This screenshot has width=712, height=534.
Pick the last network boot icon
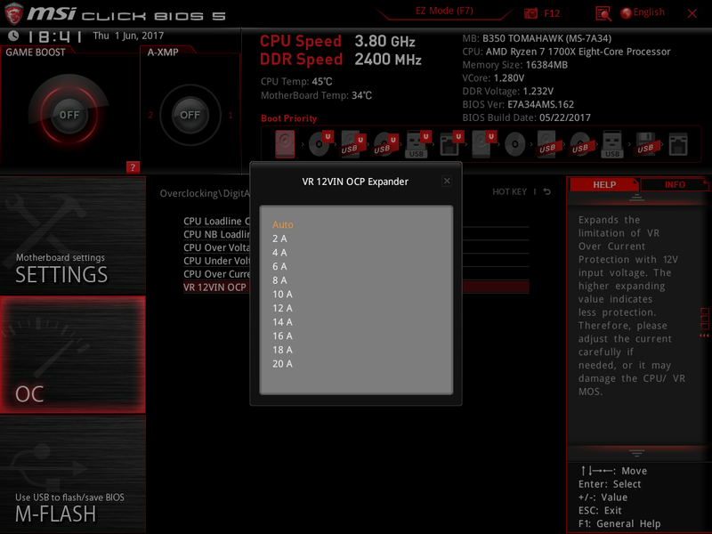(678, 144)
